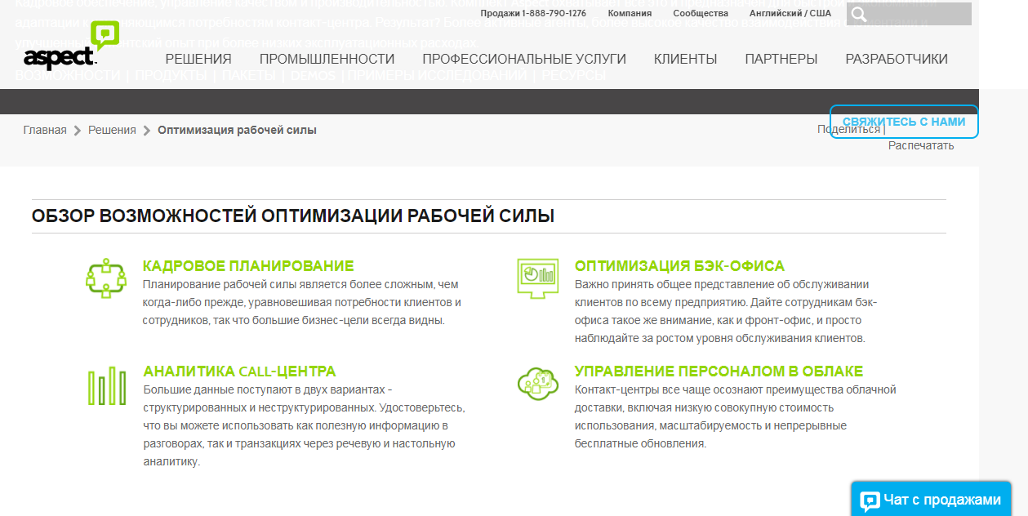Click the СВЯЖИТЕСЬ С НАМИ button
The width and height of the screenshot is (1028, 516).
pos(904,121)
